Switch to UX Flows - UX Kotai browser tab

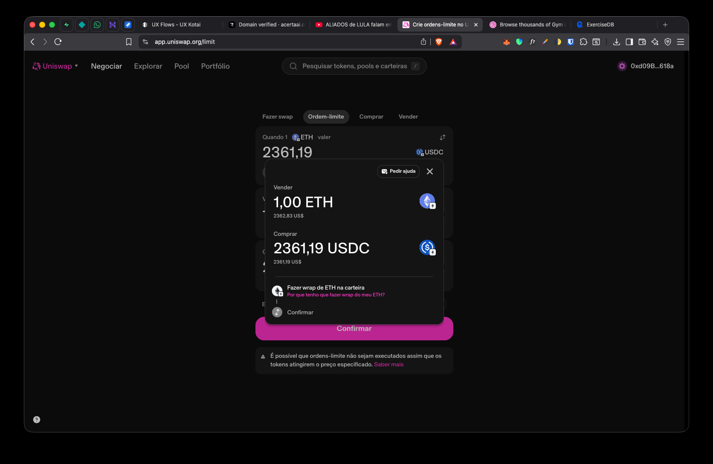(180, 25)
